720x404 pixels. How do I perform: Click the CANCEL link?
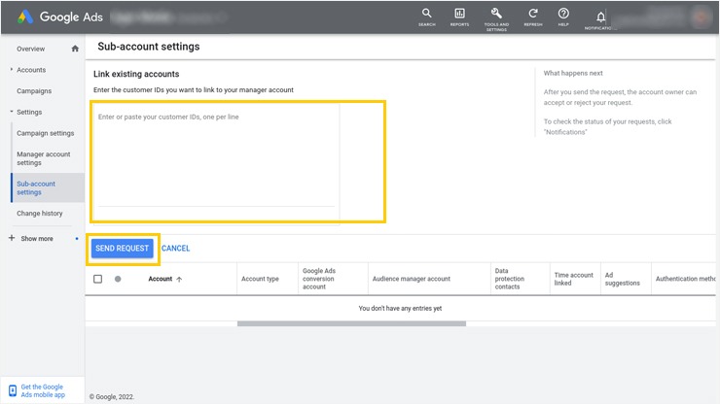click(x=176, y=249)
